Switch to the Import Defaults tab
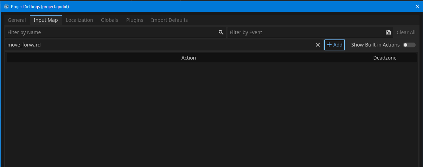This screenshot has width=423, height=167. click(169, 20)
